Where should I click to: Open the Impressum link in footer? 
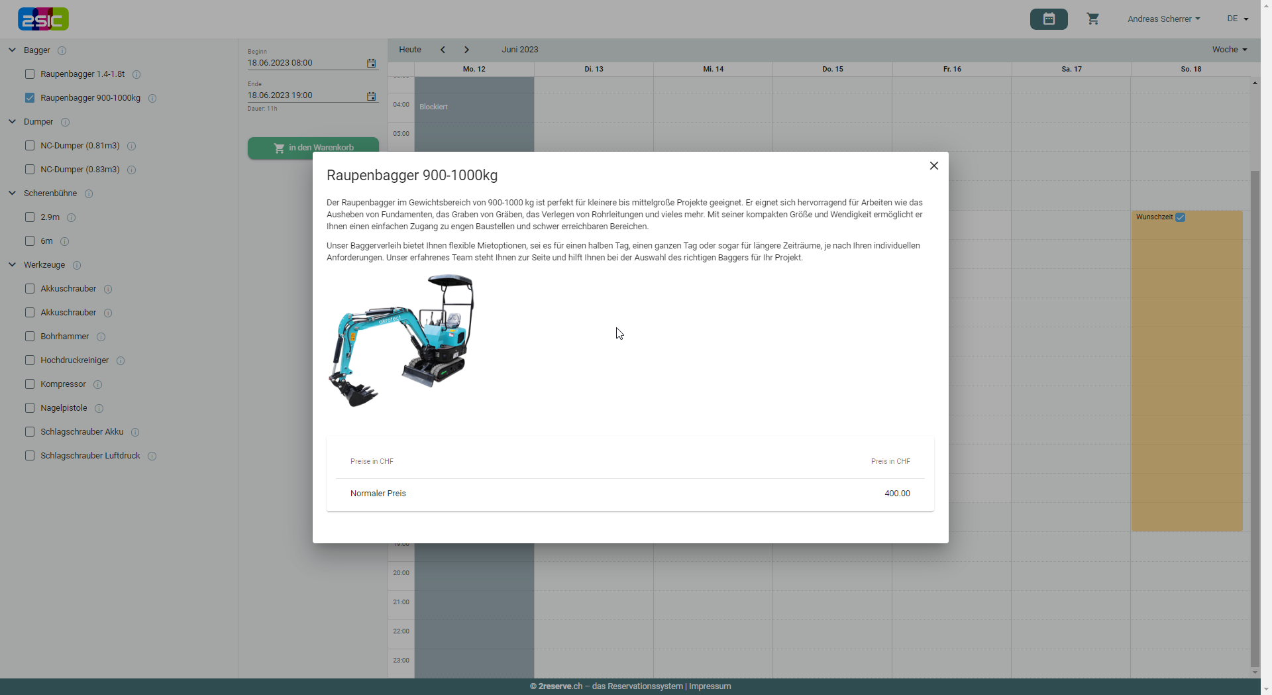[710, 686]
